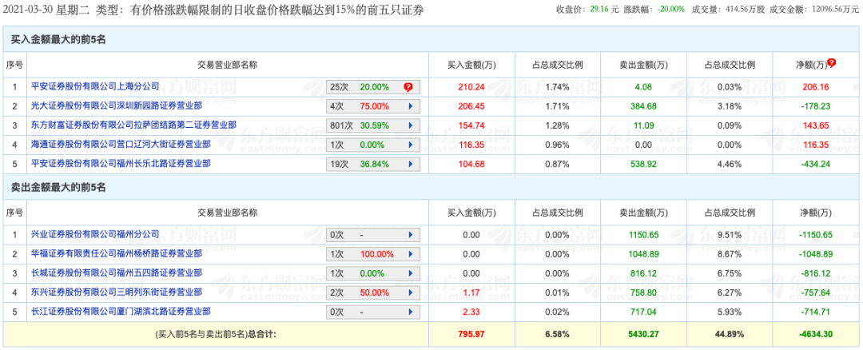863x350 pixels.
Task: Open 长江证券厦门湖滨北路证券营业部 link
Action: (121, 312)
